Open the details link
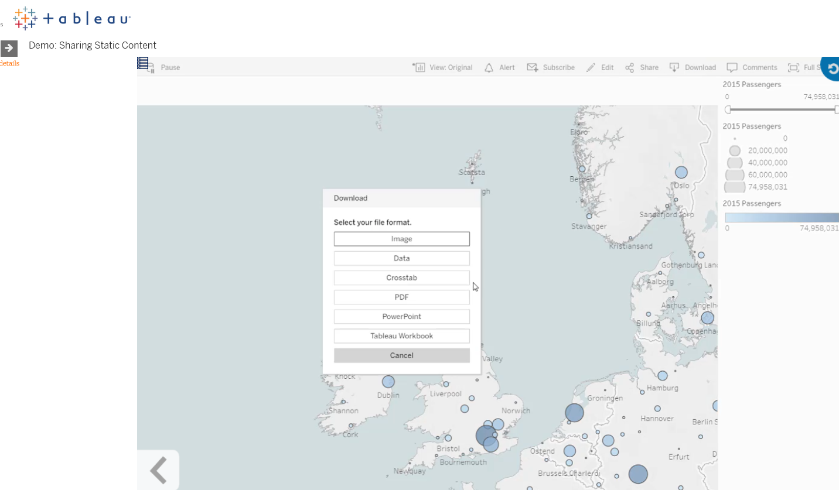839x490 pixels. 9,63
